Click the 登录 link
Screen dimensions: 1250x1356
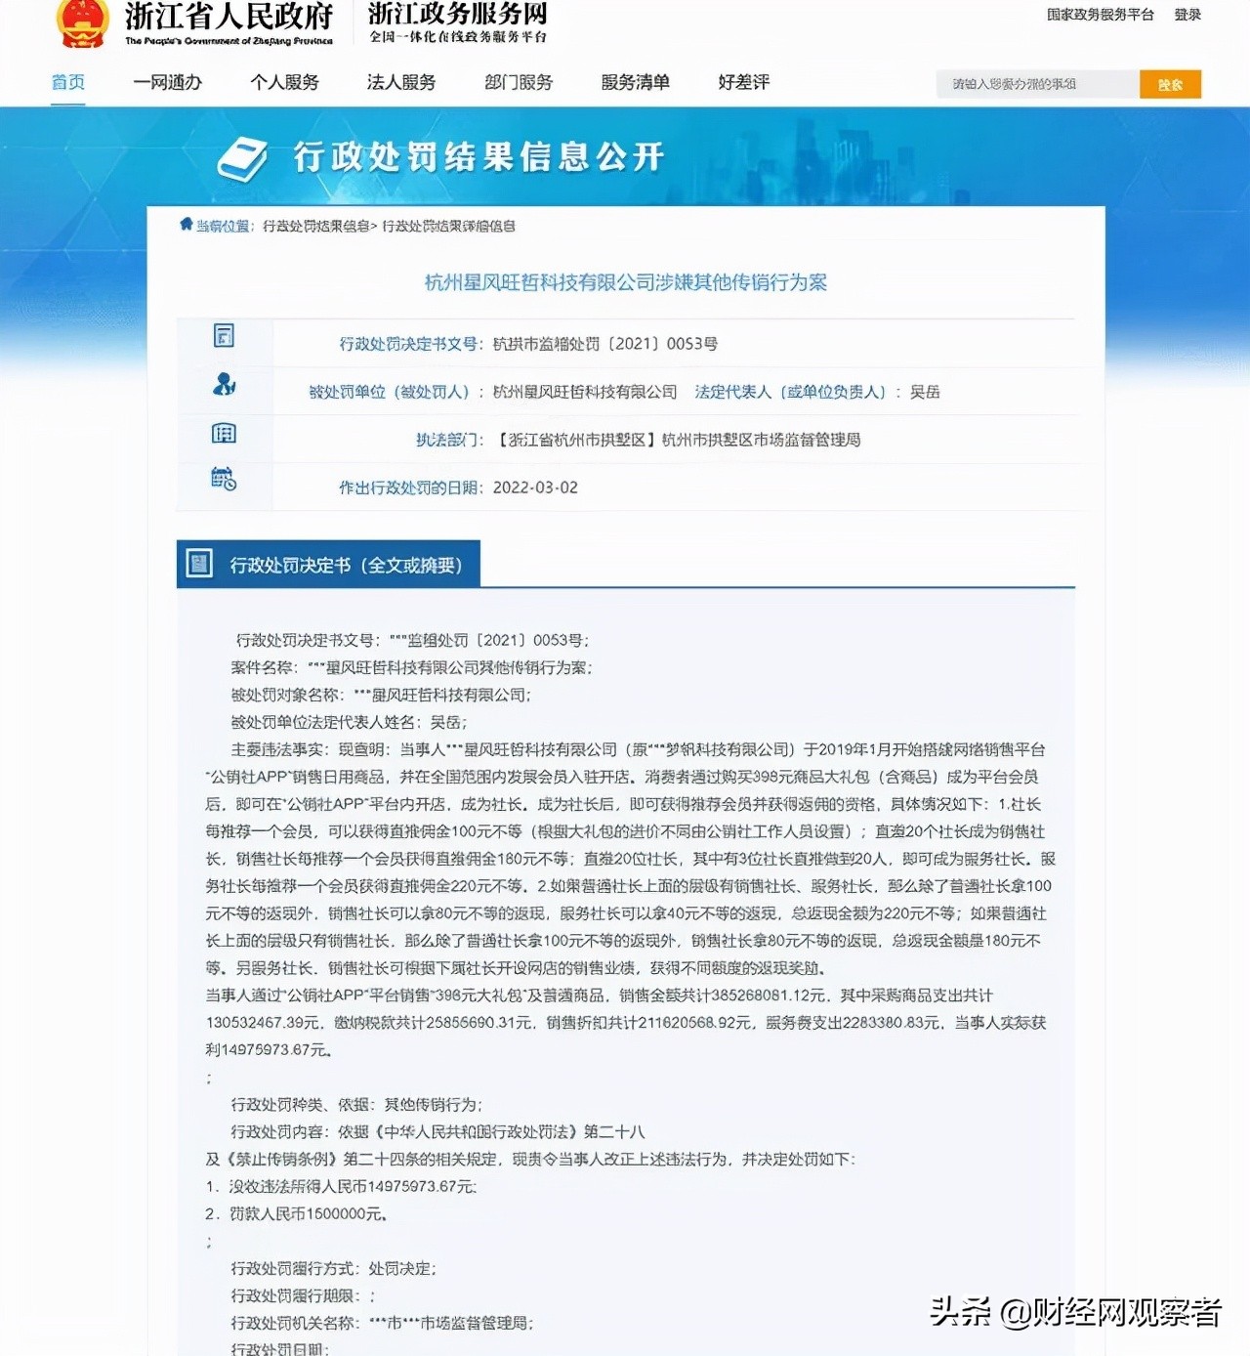pyautogui.click(x=1187, y=15)
